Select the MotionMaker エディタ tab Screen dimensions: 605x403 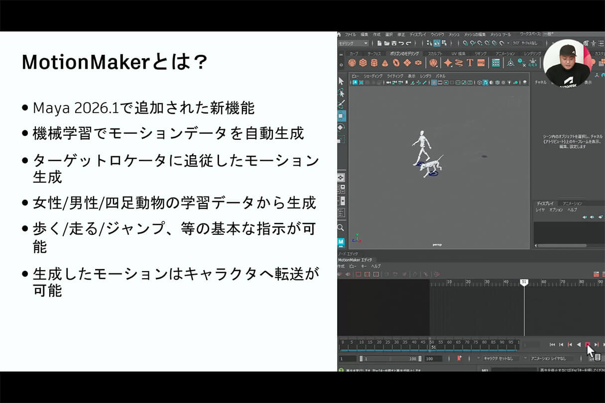(x=355, y=260)
